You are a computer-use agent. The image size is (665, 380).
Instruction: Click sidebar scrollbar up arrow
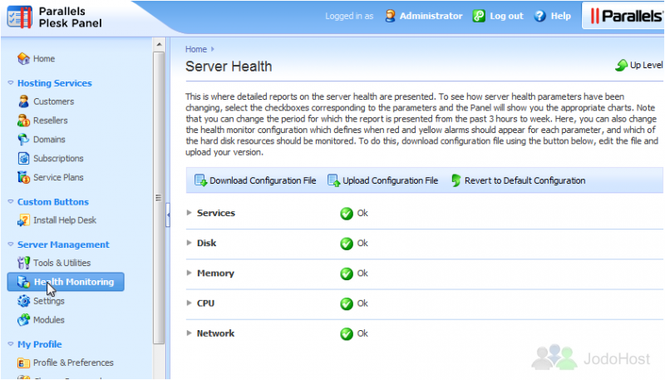tap(159, 44)
